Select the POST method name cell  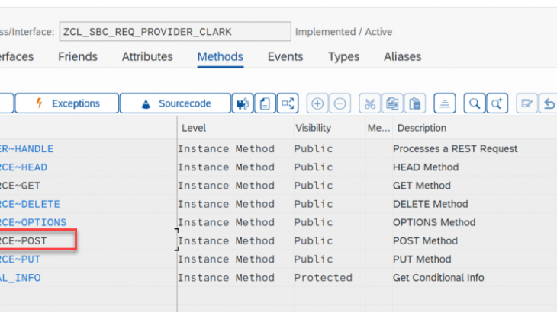click(24, 240)
